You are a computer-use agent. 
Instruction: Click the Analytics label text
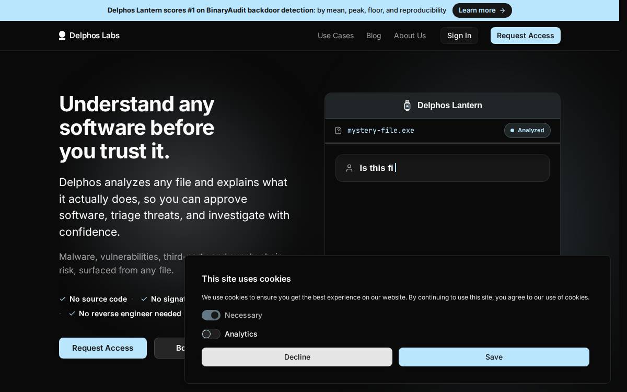(x=241, y=334)
